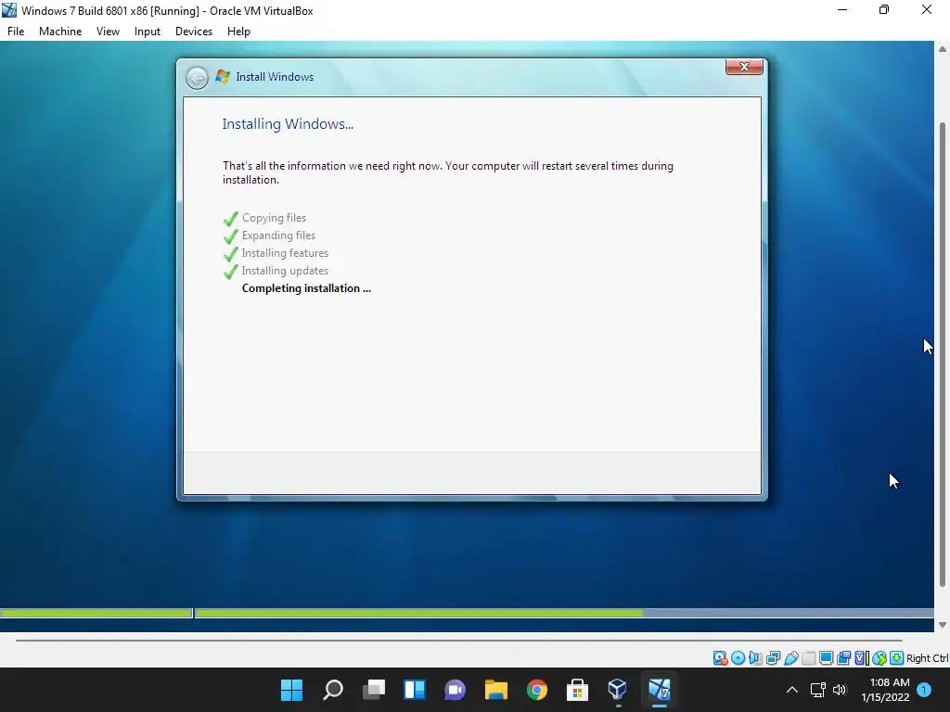Click the Completing installation step text
This screenshot has width=950, height=712.
[306, 288]
